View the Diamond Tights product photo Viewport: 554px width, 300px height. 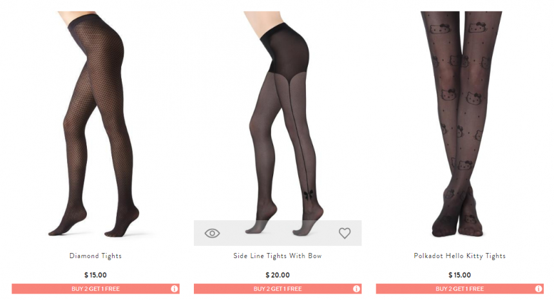(x=95, y=124)
